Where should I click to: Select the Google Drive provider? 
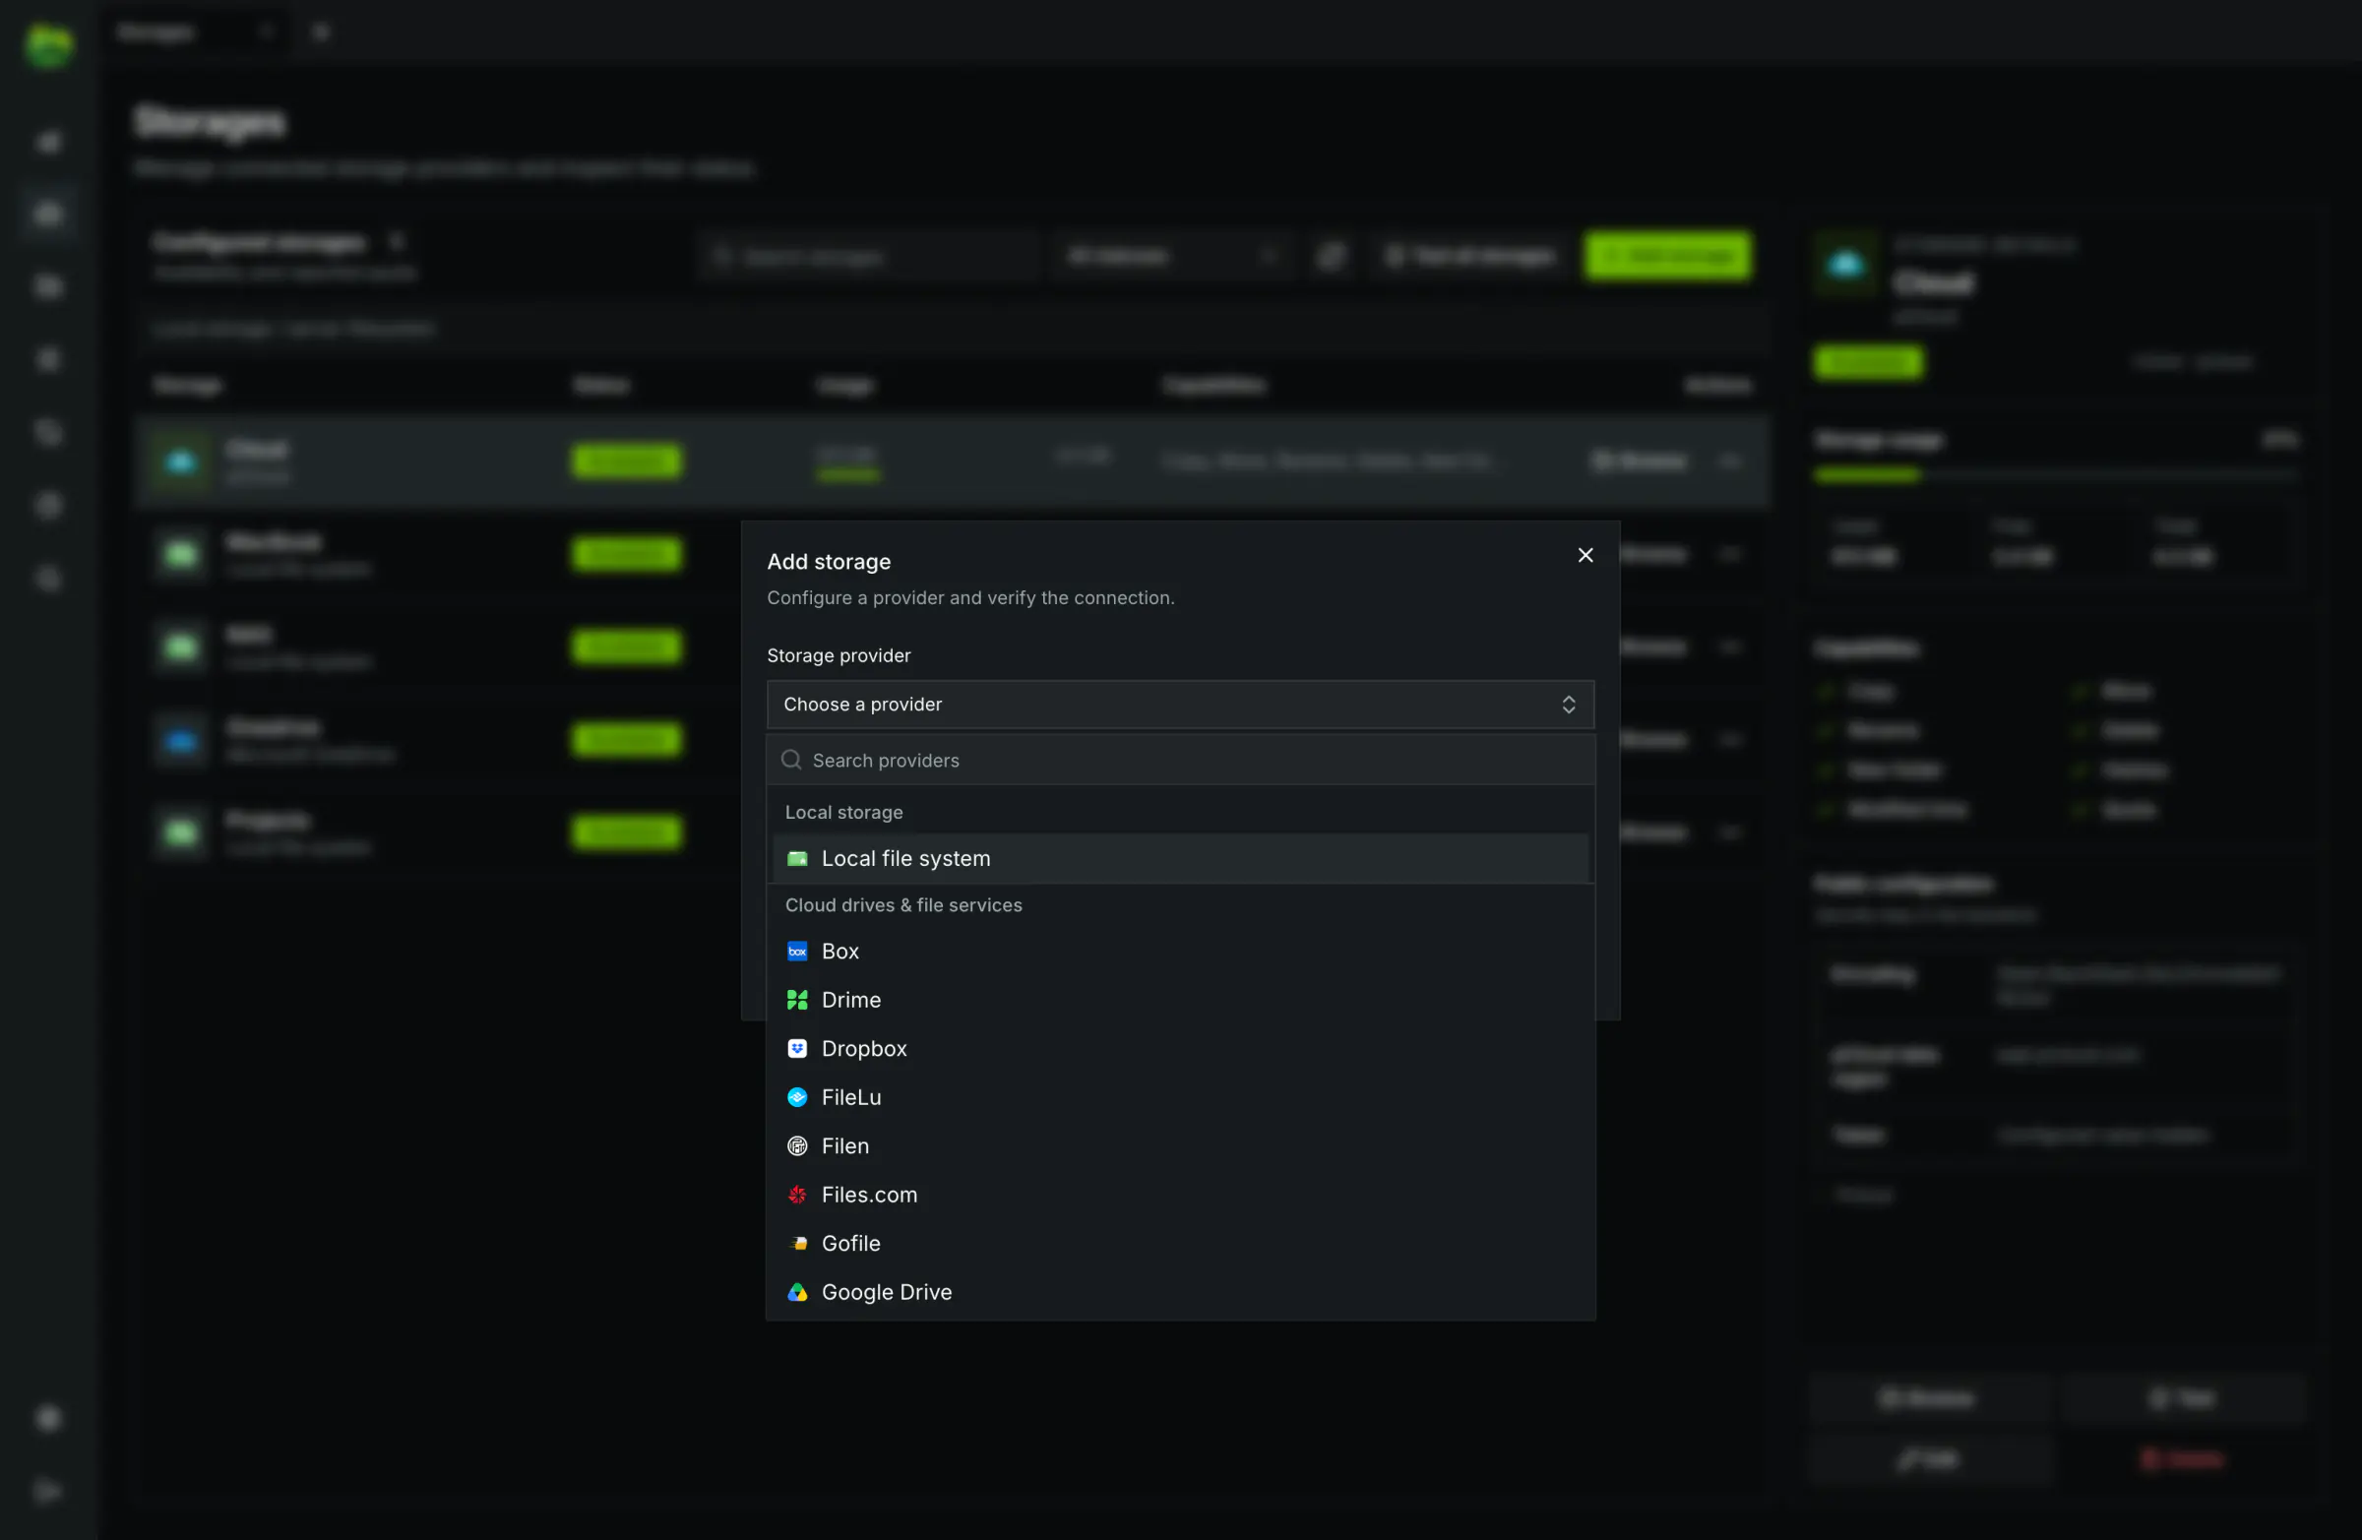coord(1180,1292)
